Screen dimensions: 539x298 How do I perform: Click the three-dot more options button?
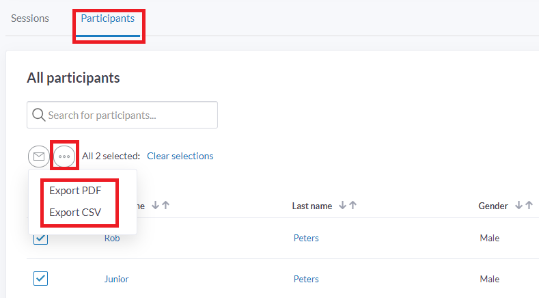64,157
